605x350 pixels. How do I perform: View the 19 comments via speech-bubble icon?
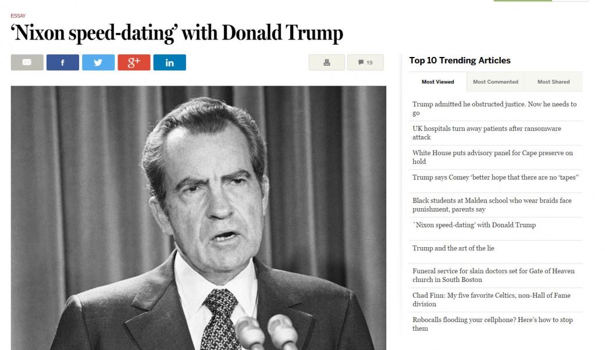[x=365, y=62]
